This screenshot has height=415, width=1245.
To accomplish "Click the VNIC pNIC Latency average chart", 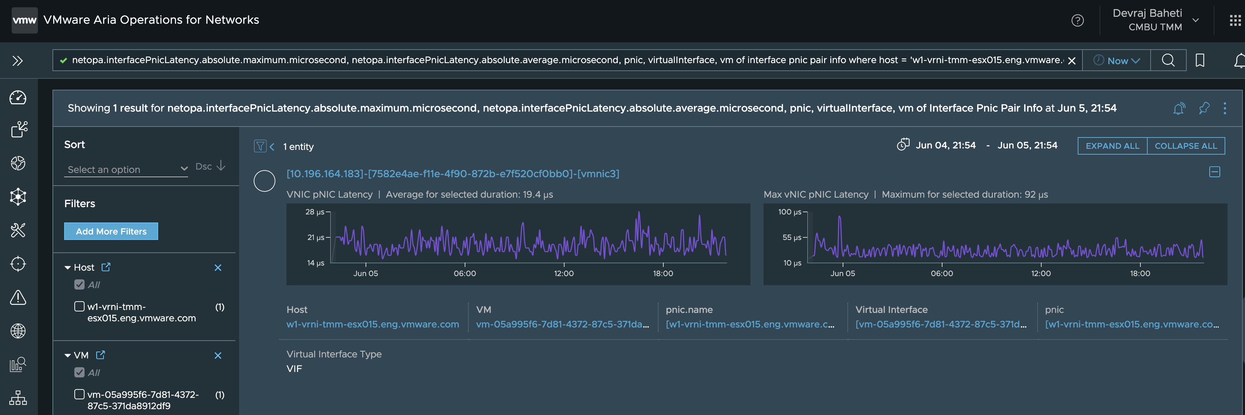I will pos(518,244).
